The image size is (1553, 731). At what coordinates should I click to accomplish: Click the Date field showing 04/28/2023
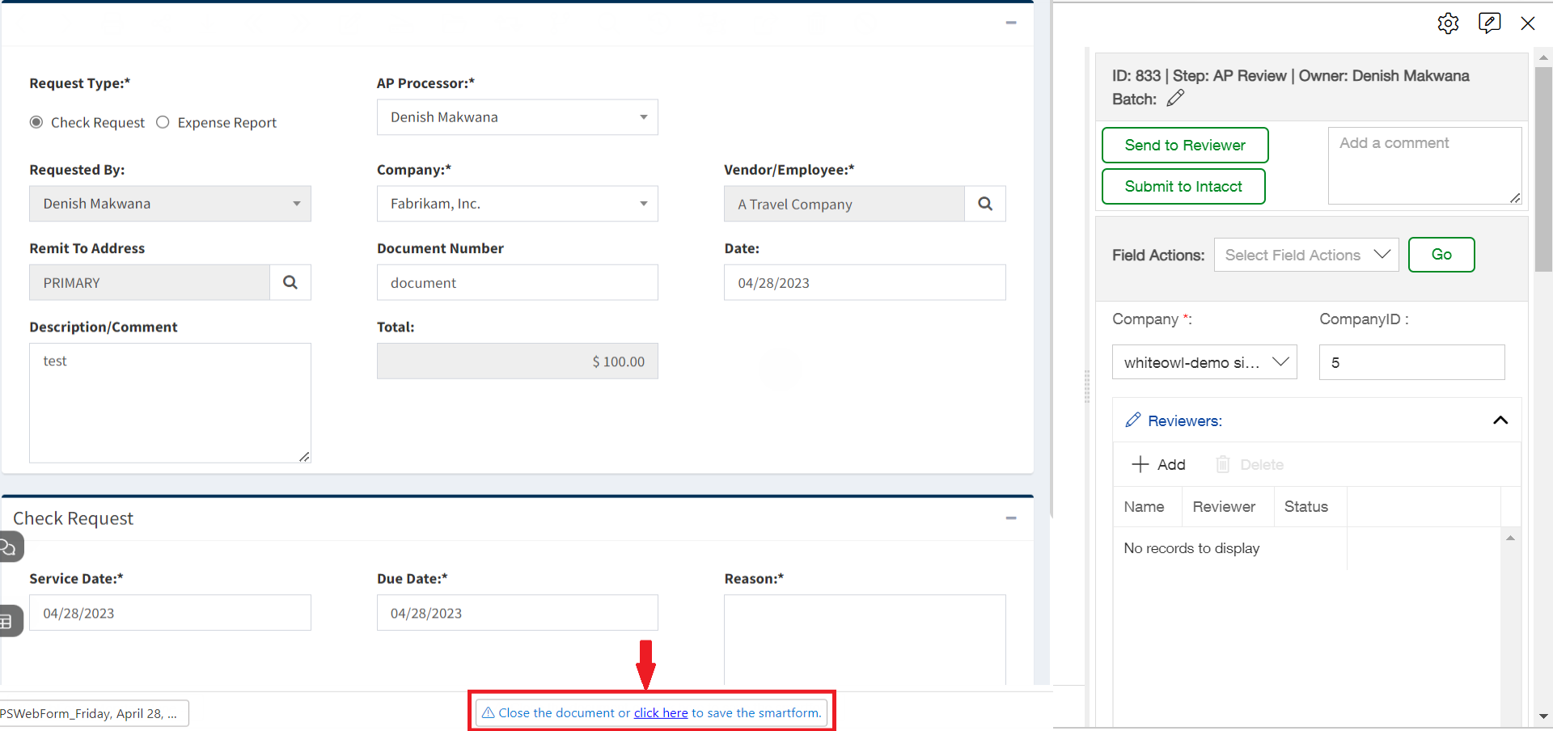click(865, 282)
